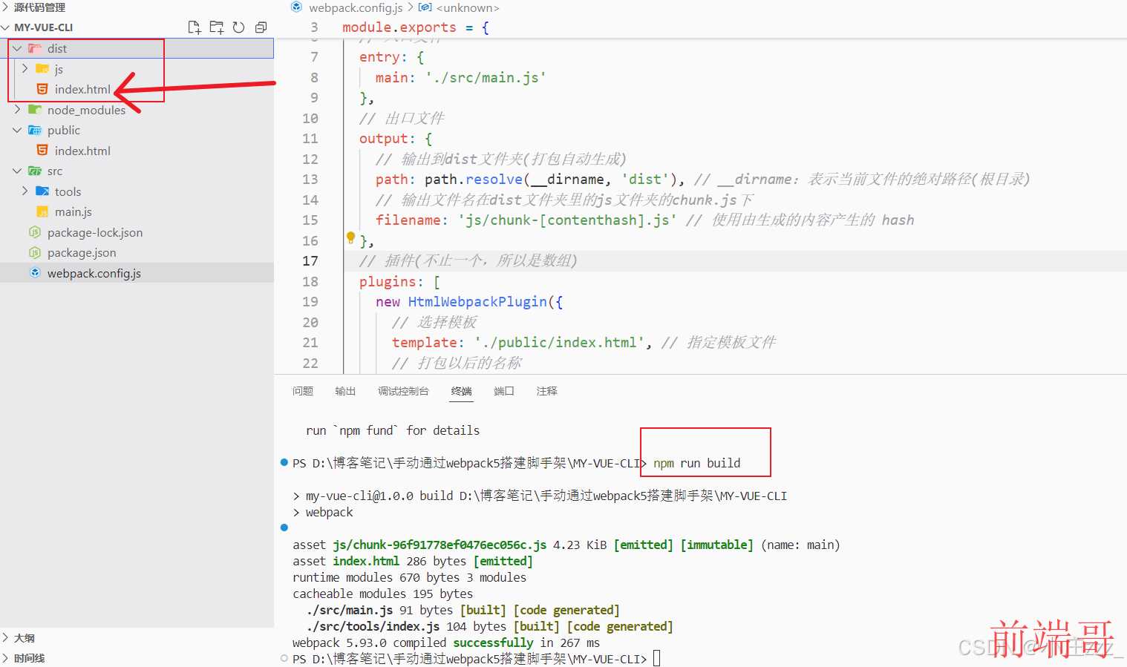Click the webpack.config.js breadcrumb icon
The width and height of the screenshot is (1127, 667).
coord(297,7)
